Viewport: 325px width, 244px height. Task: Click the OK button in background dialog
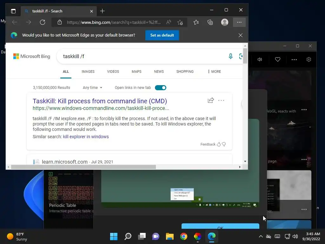[x=220, y=226]
